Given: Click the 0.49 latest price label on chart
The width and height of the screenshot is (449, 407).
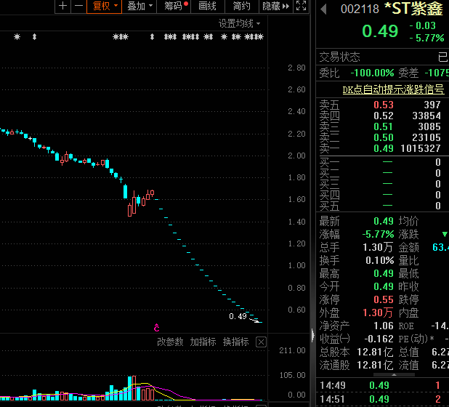Looking at the screenshot, I should tap(238, 316).
